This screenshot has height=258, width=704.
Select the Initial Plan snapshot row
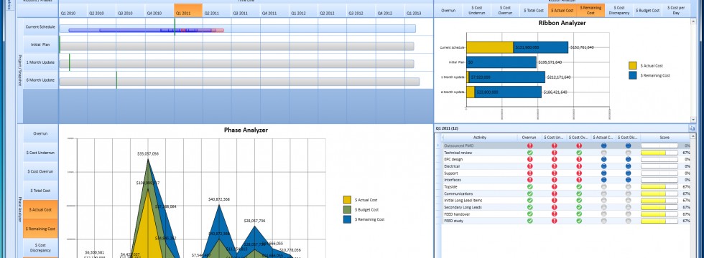pos(41,44)
